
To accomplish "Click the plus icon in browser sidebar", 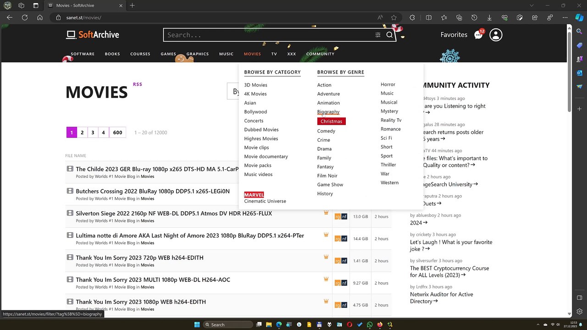I will [x=579, y=109].
